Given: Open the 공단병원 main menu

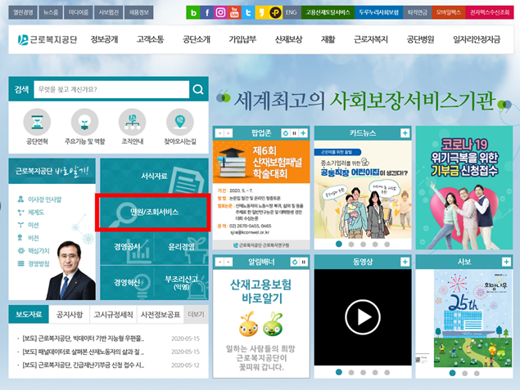Looking at the screenshot, I should coord(421,39).
